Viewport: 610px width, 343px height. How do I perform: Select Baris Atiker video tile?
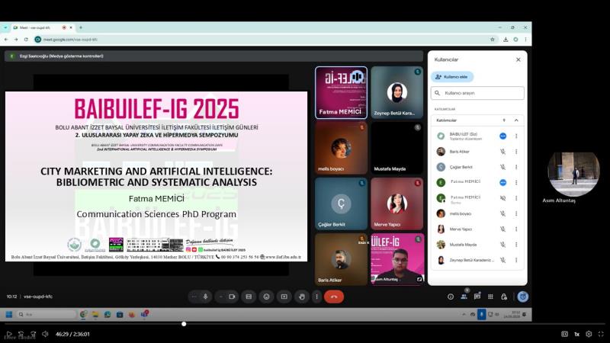tap(341, 259)
